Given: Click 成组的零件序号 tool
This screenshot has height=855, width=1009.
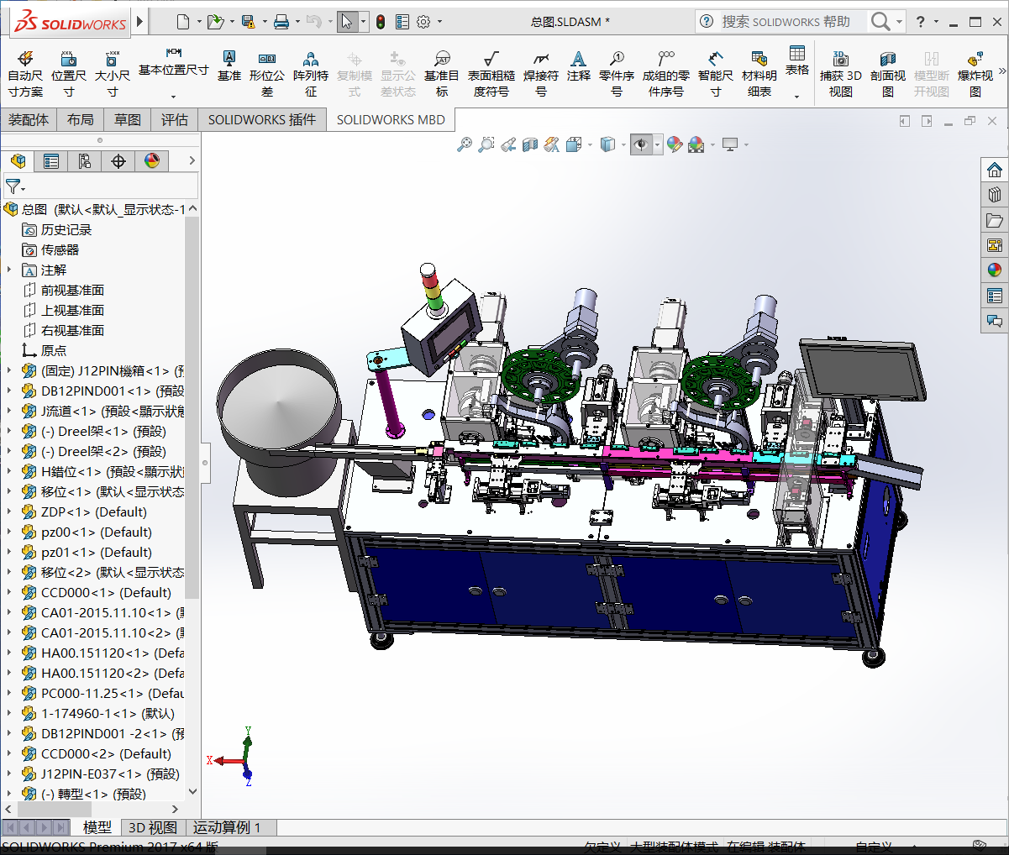Looking at the screenshot, I should [x=666, y=74].
